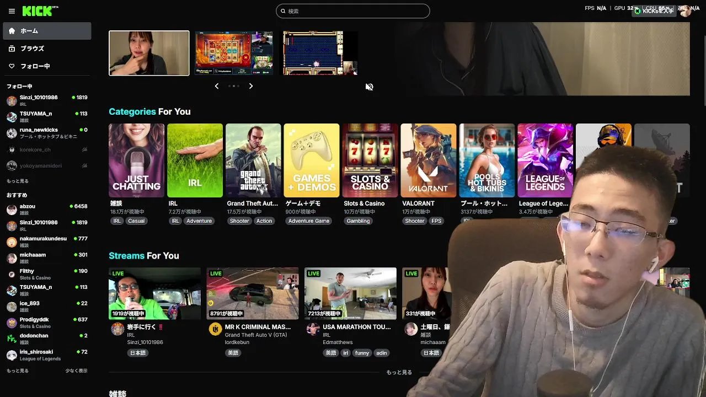Open nakamurakundesu channel avatar

click(x=12, y=242)
